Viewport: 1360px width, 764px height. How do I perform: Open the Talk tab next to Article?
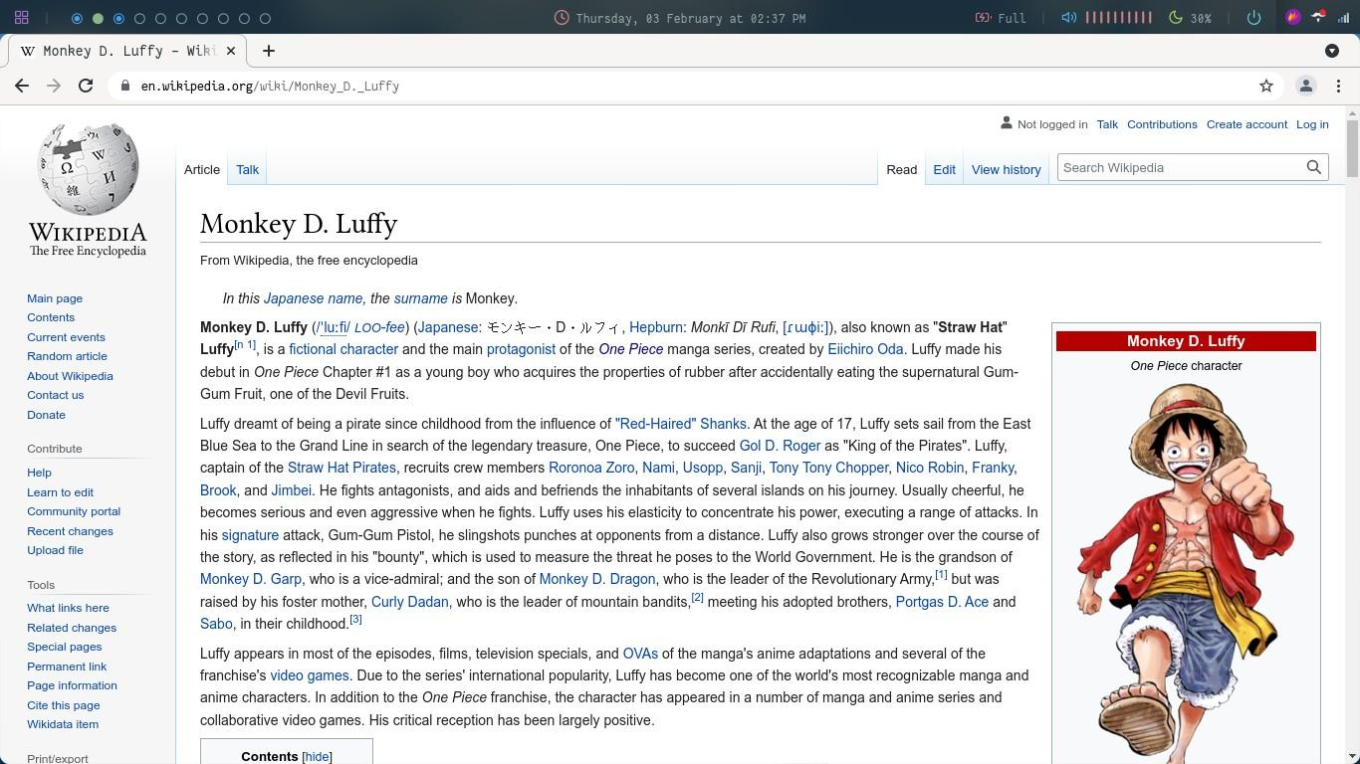click(x=247, y=169)
